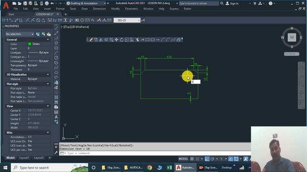Select the Line tool in Draw toolbar
Image resolution: width=307 pixels, height=172 pixels.
coord(56,29)
